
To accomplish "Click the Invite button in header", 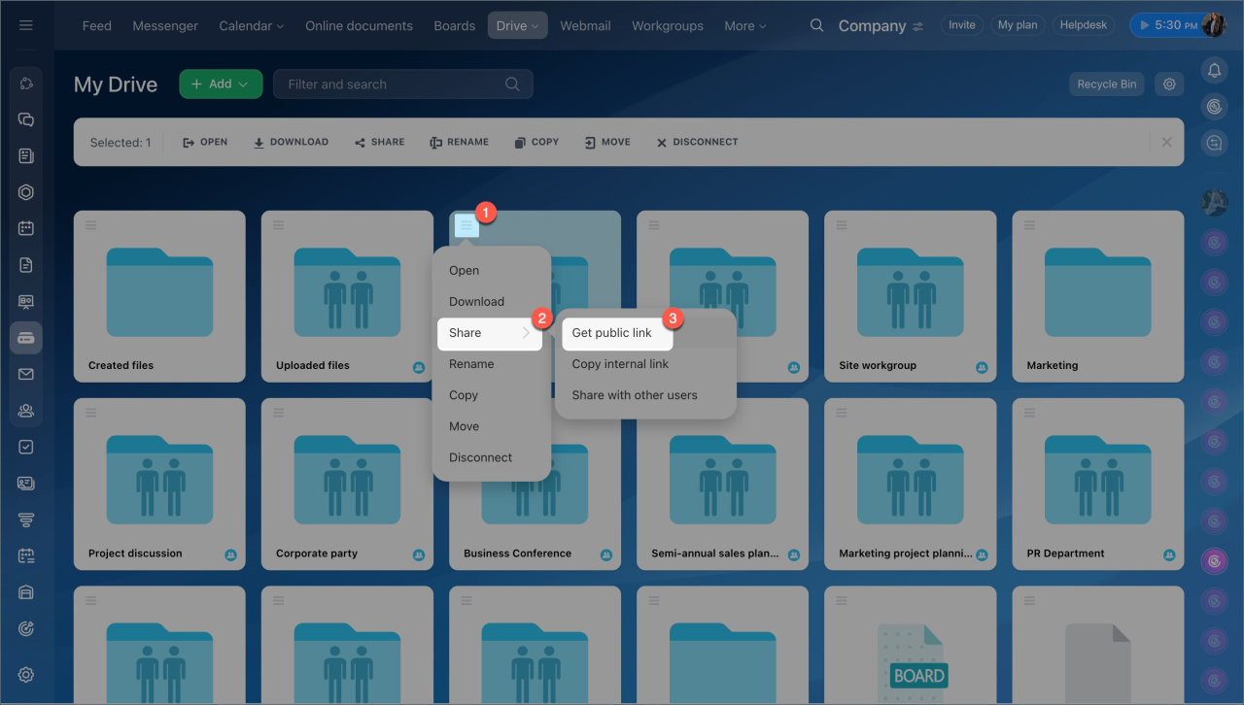I will (962, 25).
